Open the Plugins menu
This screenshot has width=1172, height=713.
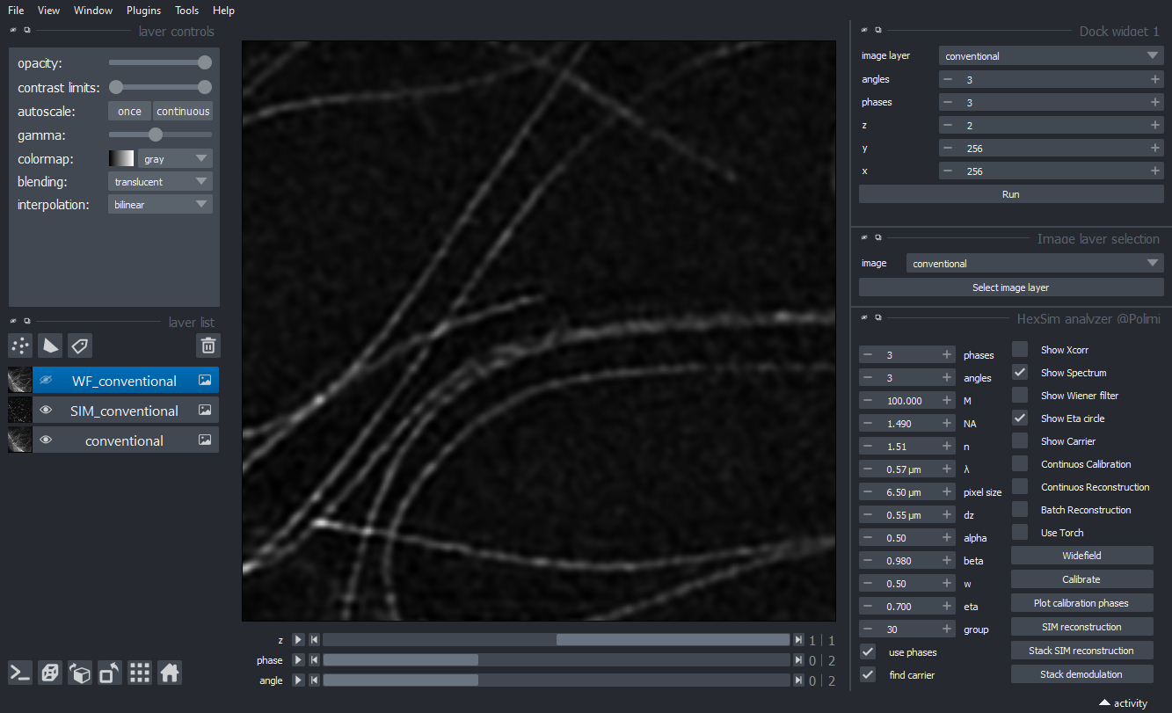pos(143,11)
